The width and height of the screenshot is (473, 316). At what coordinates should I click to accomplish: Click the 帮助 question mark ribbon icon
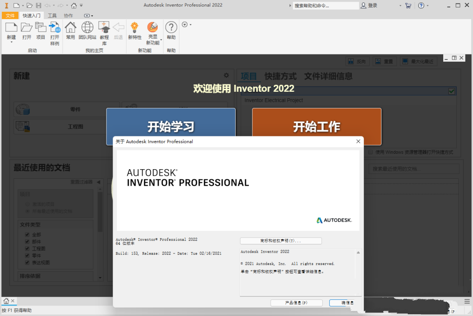click(x=171, y=28)
